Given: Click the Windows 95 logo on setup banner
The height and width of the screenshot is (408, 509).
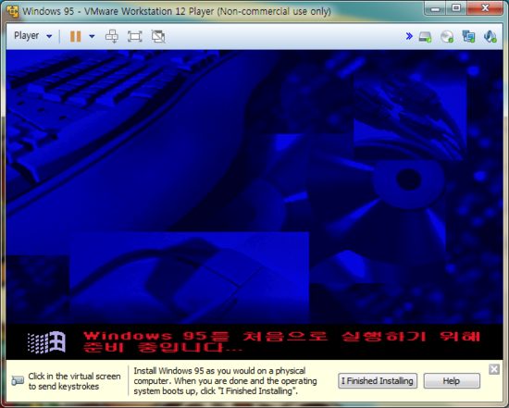Looking at the screenshot, I should (x=46, y=342).
